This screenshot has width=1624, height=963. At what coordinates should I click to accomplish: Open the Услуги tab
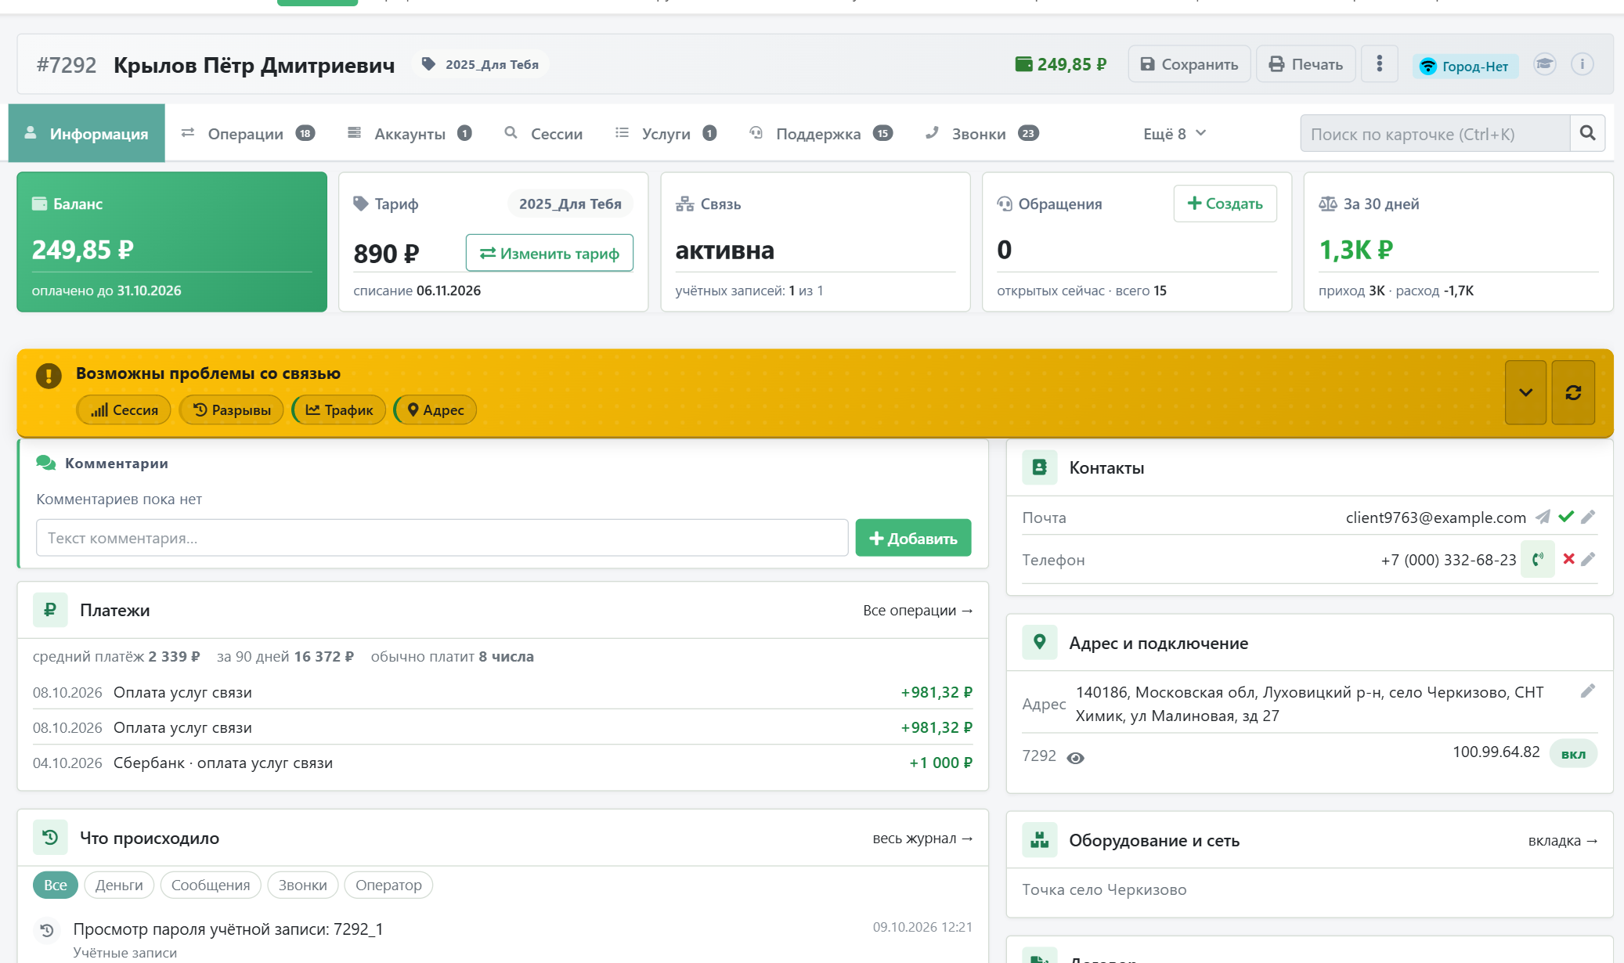pyautogui.click(x=666, y=133)
